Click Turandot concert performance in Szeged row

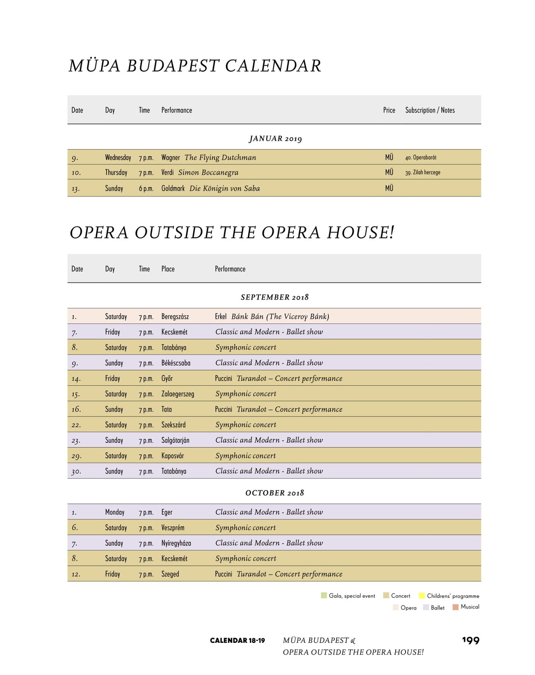click(x=279, y=574)
